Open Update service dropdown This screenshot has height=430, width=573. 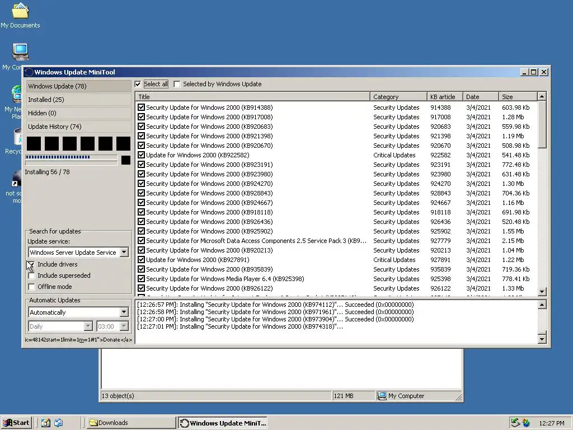(x=124, y=253)
